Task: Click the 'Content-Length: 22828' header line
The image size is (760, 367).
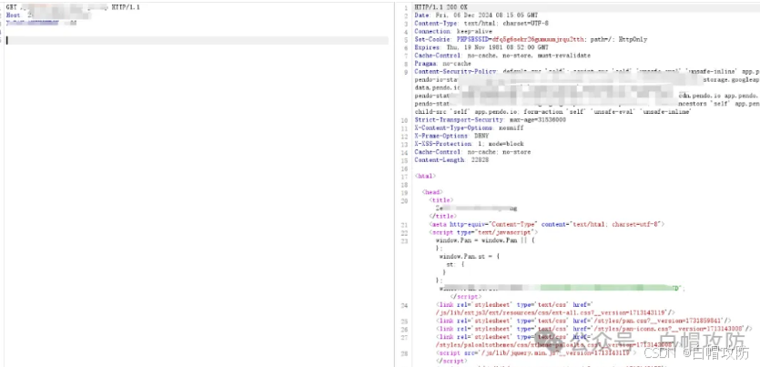Action: 451,160
